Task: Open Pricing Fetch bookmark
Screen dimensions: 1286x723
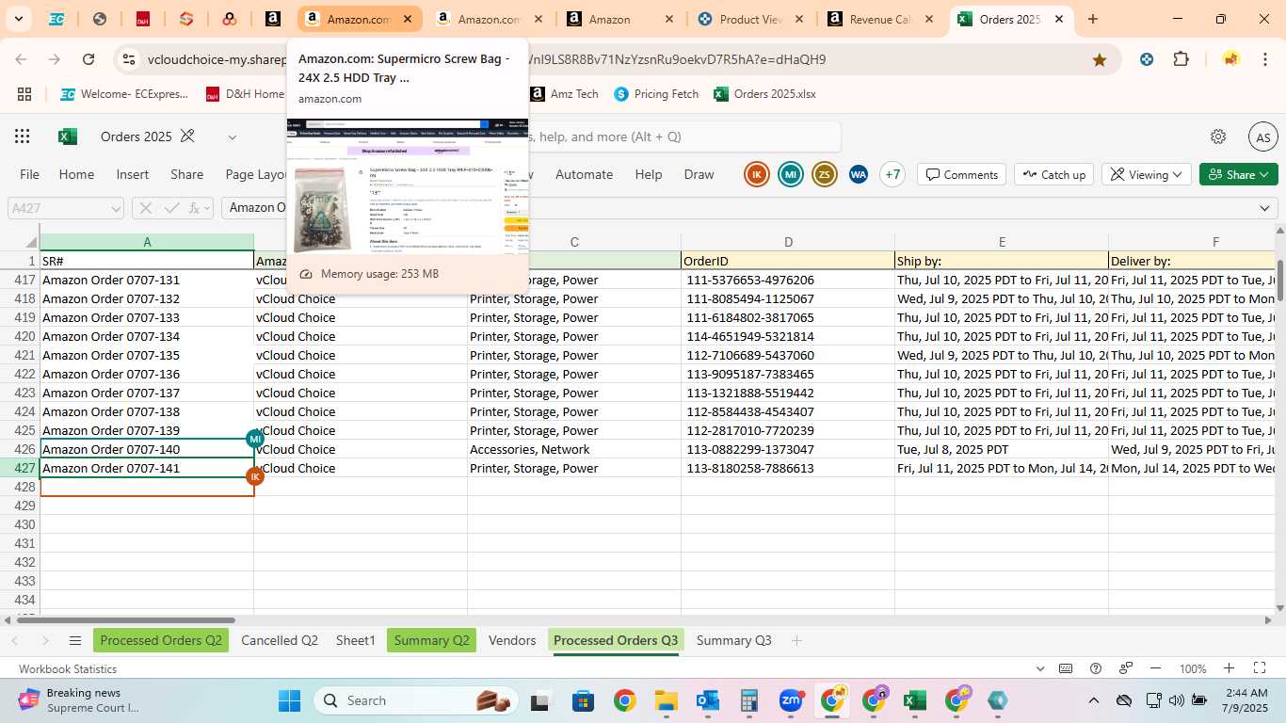Action: [x=656, y=94]
